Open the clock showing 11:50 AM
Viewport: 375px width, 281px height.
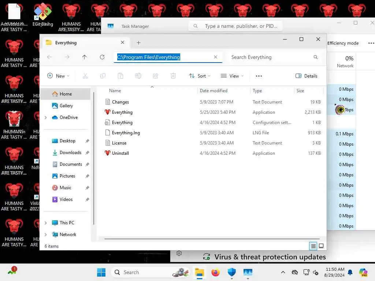334,272
